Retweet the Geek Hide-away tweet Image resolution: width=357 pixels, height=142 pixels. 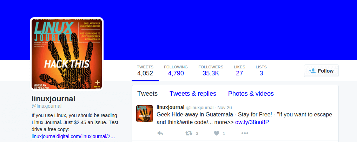point(189,133)
